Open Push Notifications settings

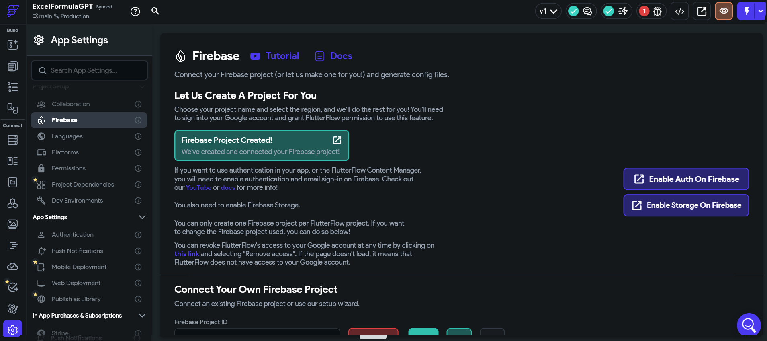(89, 251)
